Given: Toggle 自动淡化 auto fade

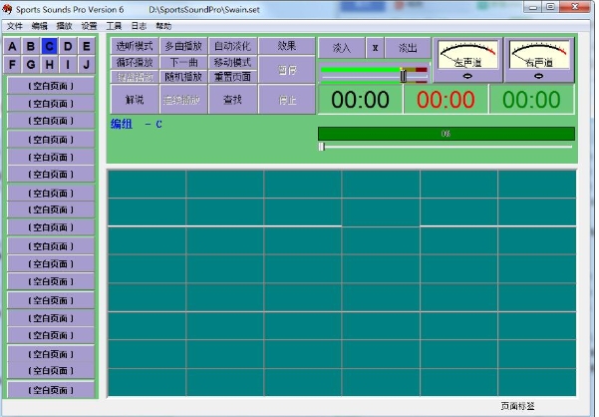Looking at the screenshot, I should pos(232,46).
